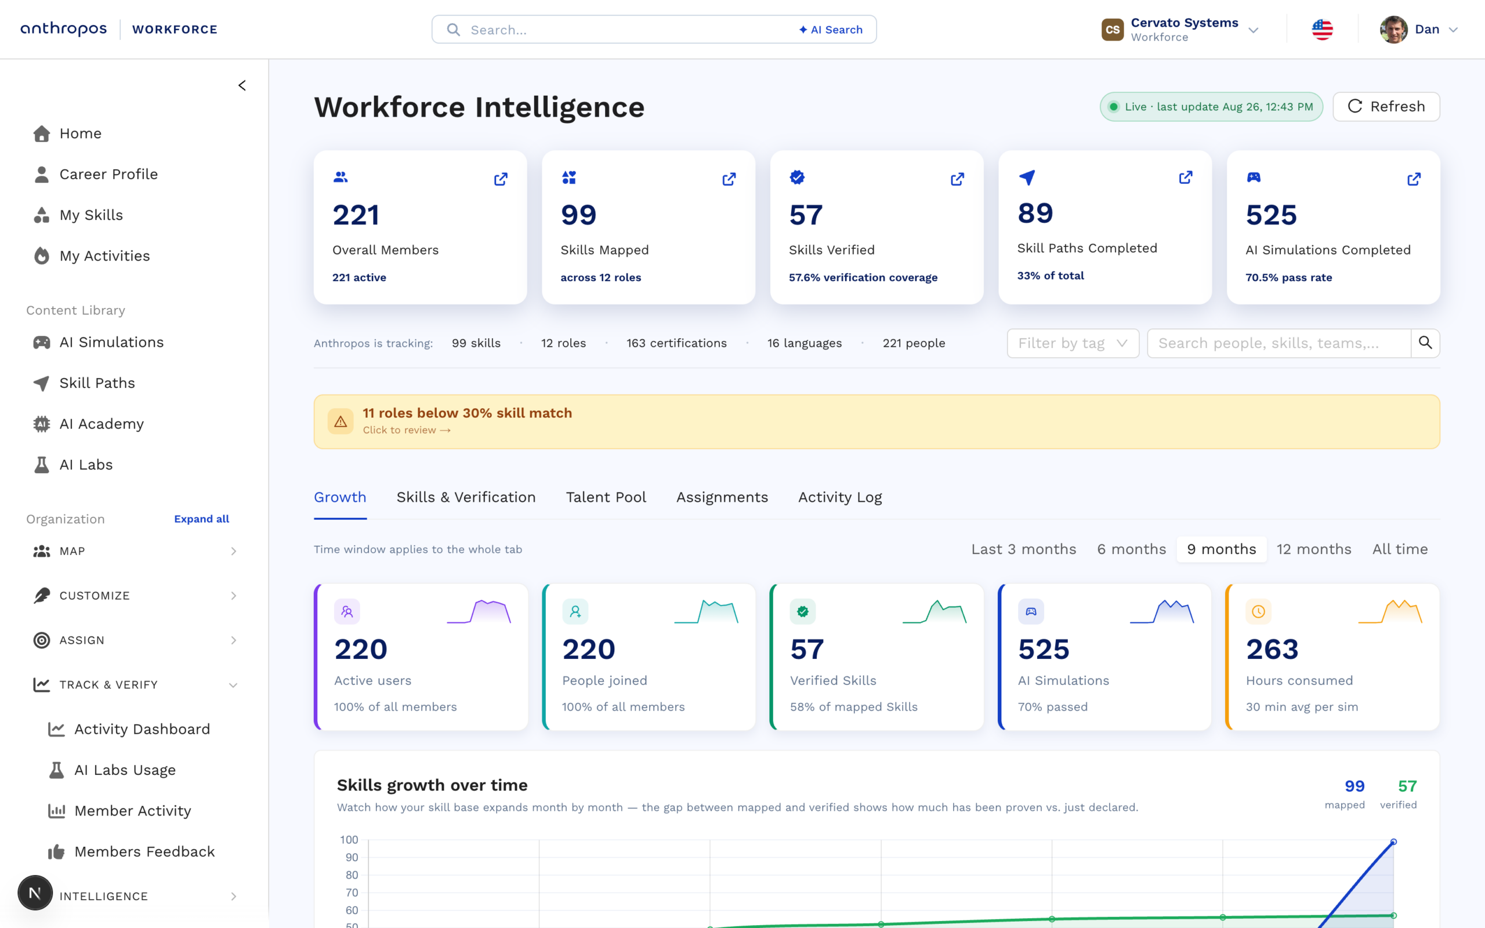Collapse the sidebar with the arrow icon
The image size is (1485, 928).
click(x=242, y=85)
